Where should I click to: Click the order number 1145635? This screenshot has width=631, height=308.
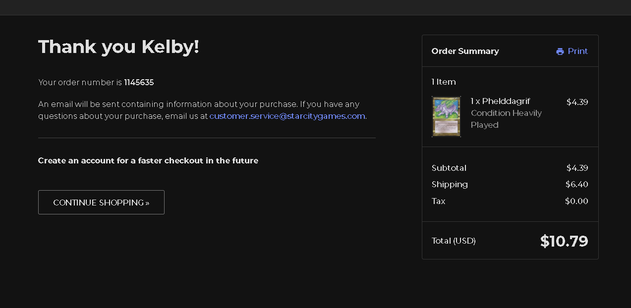pos(139,82)
